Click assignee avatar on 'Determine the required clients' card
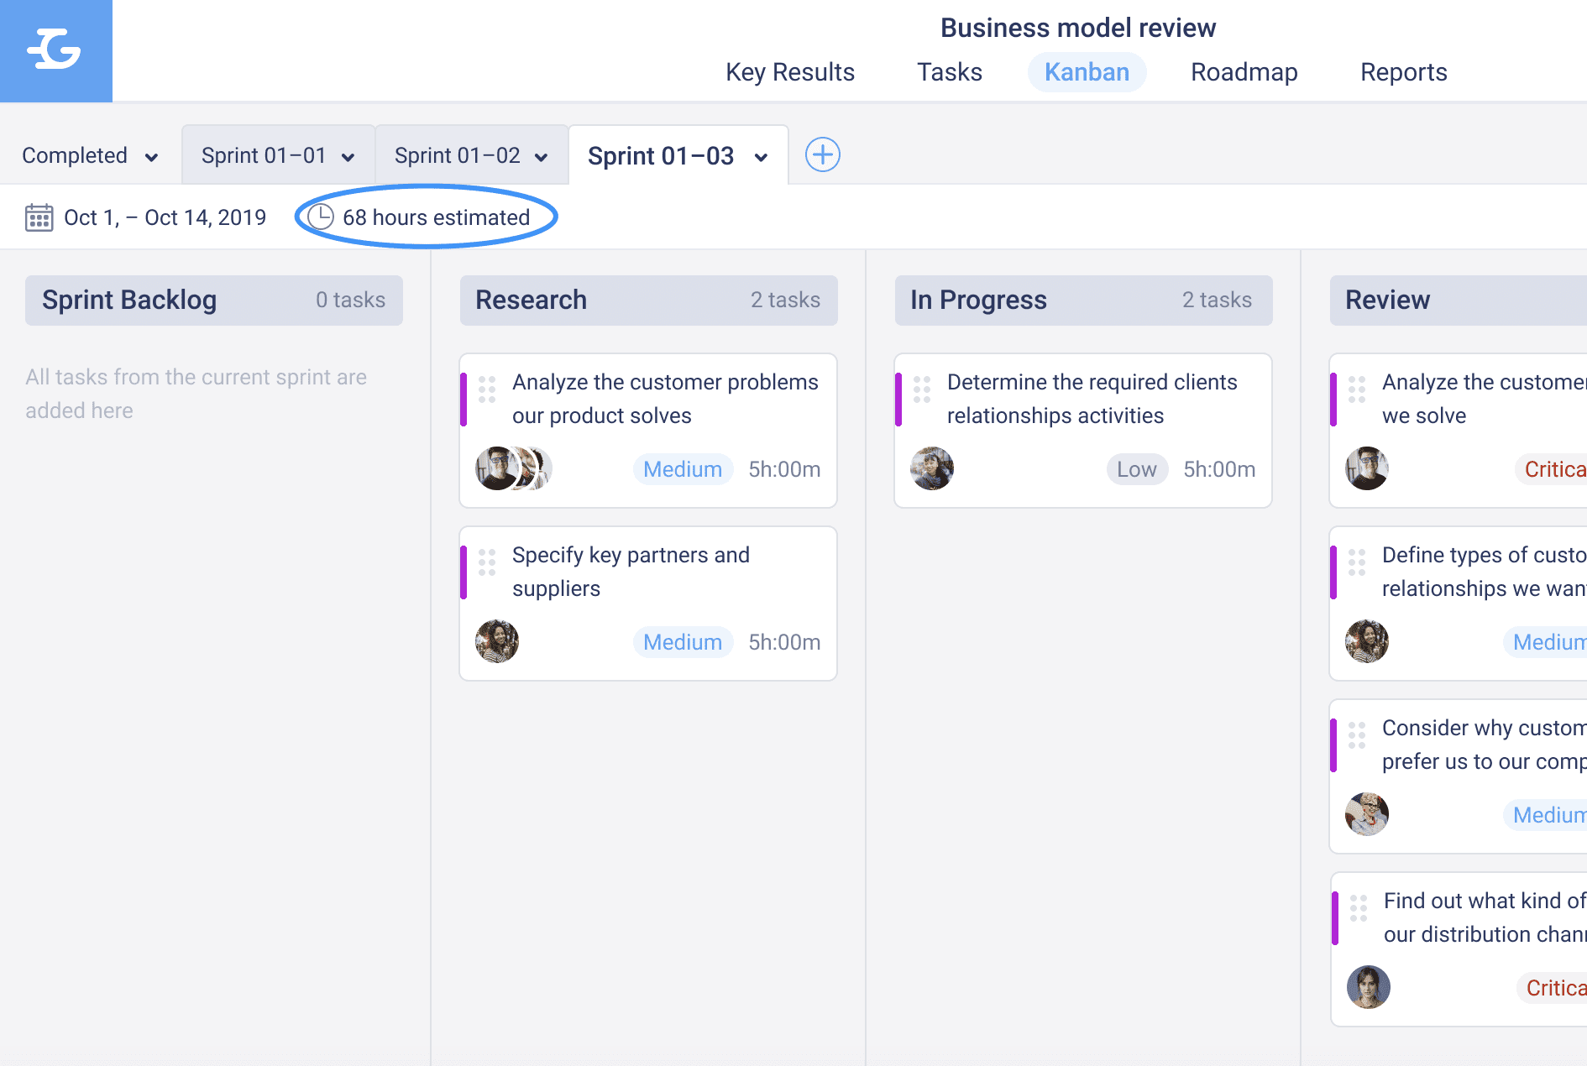Viewport: 1587px width, 1066px height. (x=932, y=468)
